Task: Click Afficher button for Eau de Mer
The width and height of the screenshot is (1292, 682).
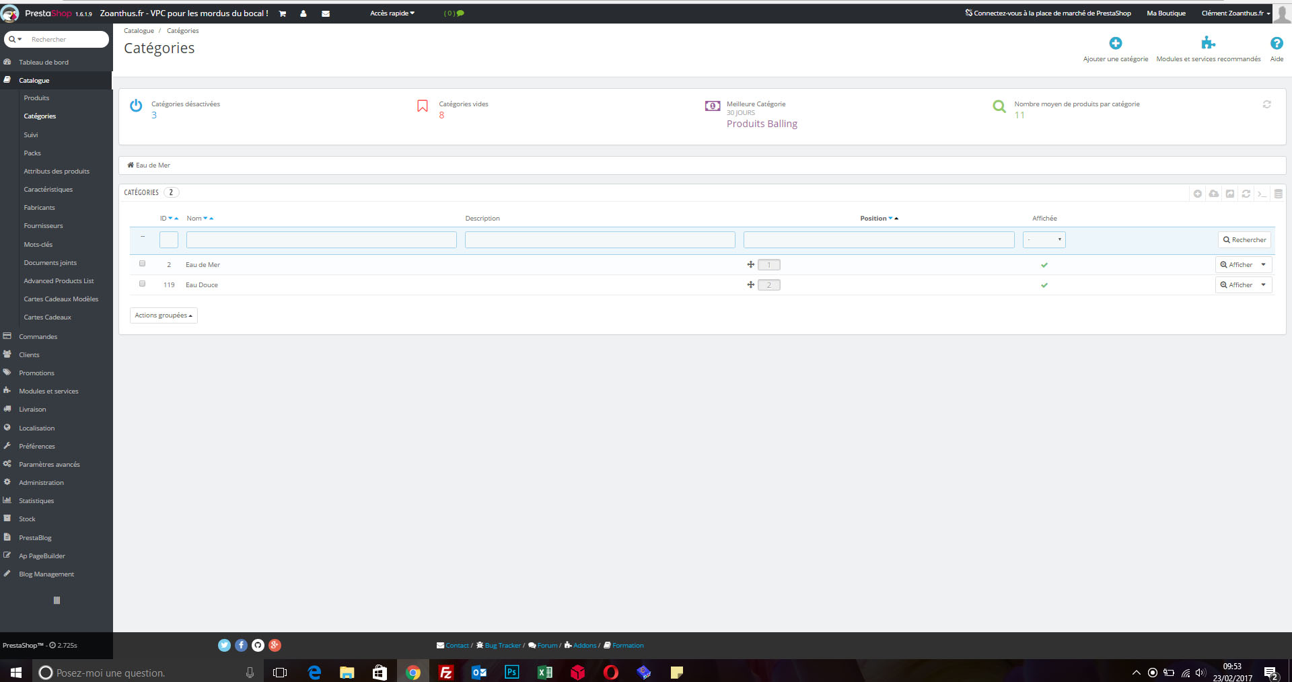Action: (1236, 265)
